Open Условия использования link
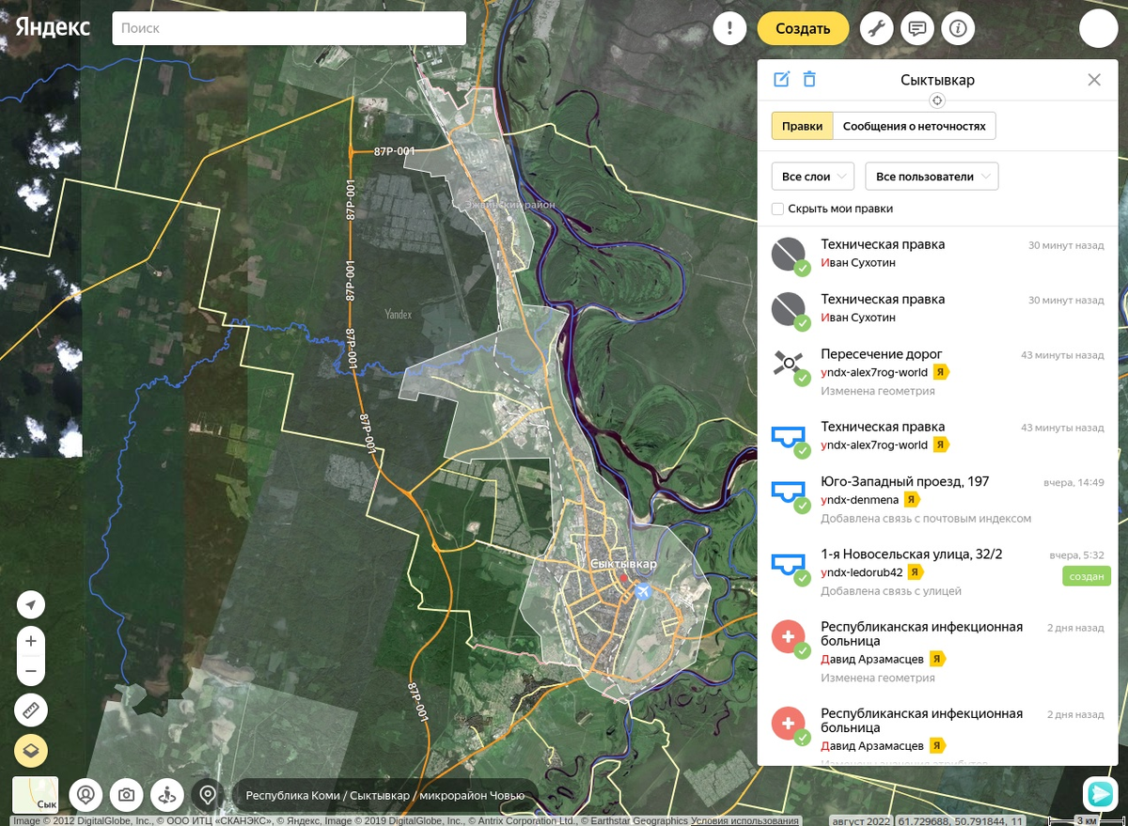Image resolution: width=1128 pixels, height=826 pixels. [x=744, y=820]
